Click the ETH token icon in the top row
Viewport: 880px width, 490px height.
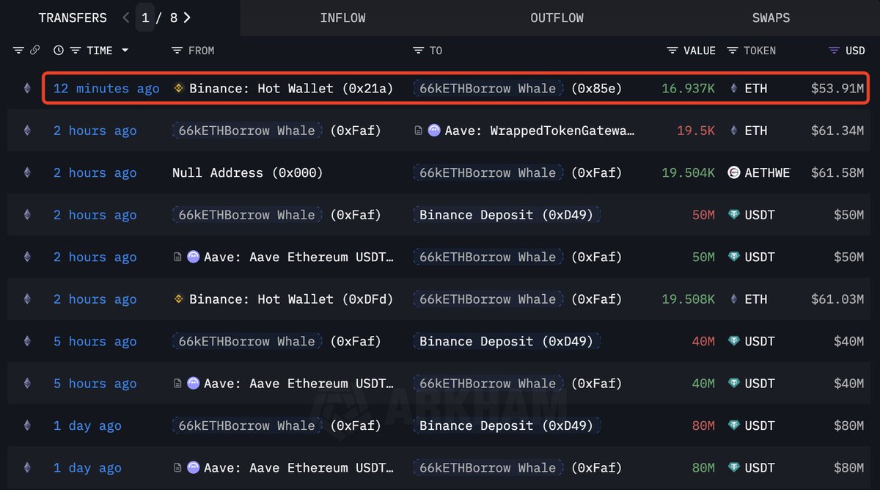click(733, 87)
